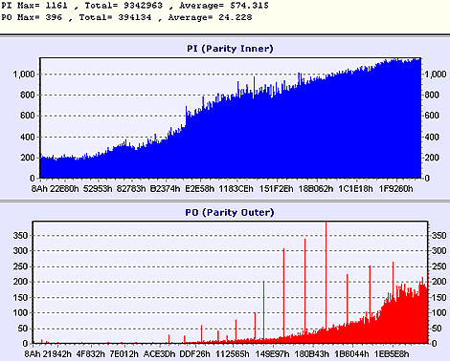Click the tallest red PO spike
Image resolution: width=450 pixels, height=361 pixels.
[x=326, y=275]
